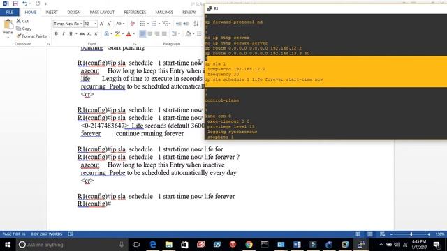This screenshot has height=251, width=447.
Task: Open the Multilevel List dropdown
Action: (x=170, y=24)
